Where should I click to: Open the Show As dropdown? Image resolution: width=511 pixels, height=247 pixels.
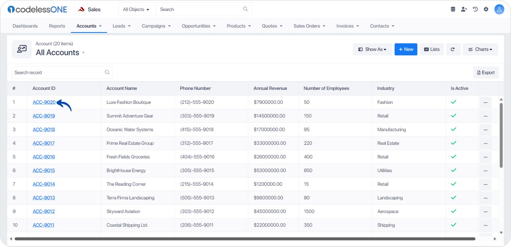372,49
